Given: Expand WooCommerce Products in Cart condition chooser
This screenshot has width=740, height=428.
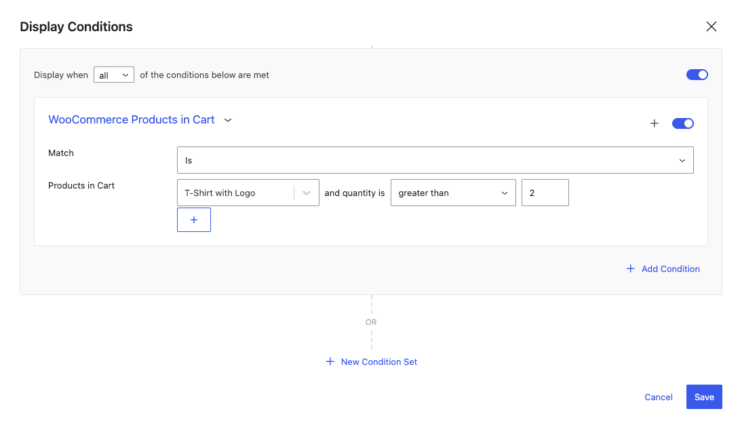Looking at the screenshot, I should click(x=140, y=120).
